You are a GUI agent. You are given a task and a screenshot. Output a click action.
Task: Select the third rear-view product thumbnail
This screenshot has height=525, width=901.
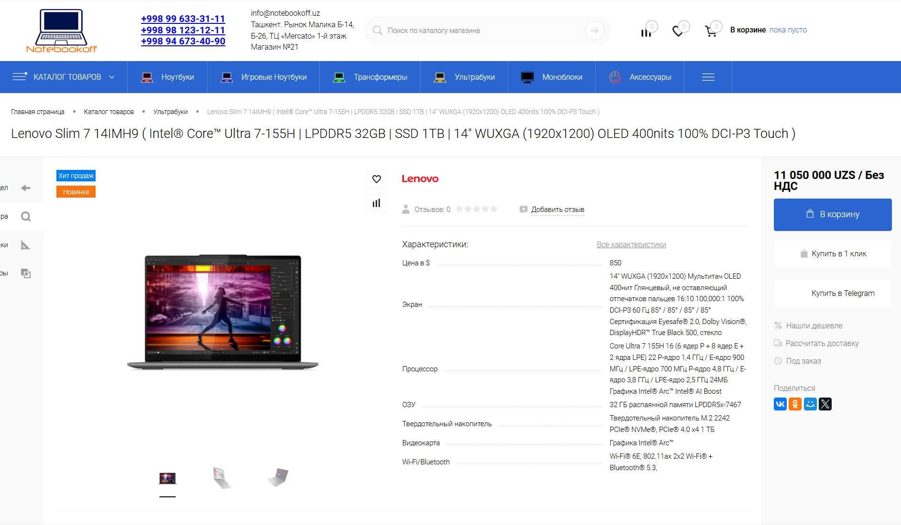278,478
